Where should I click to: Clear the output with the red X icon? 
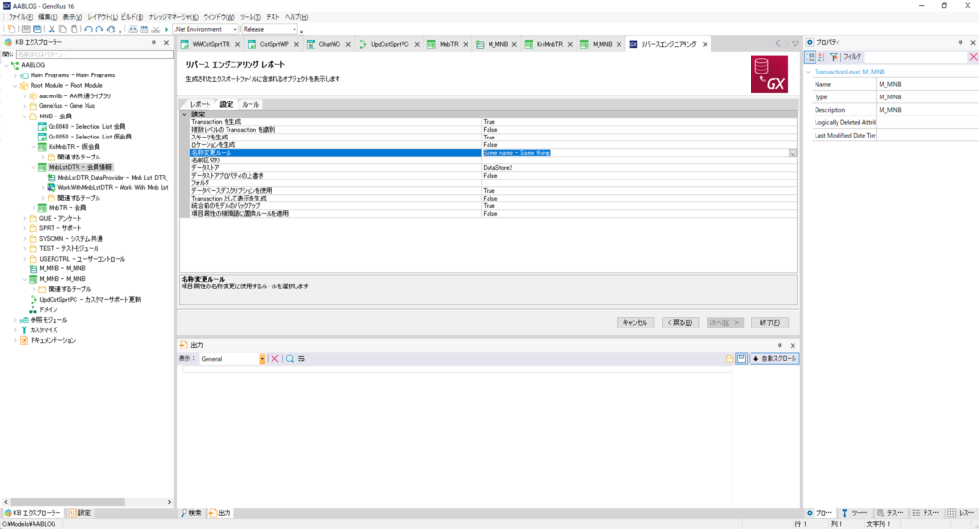pyautogui.click(x=274, y=359)
